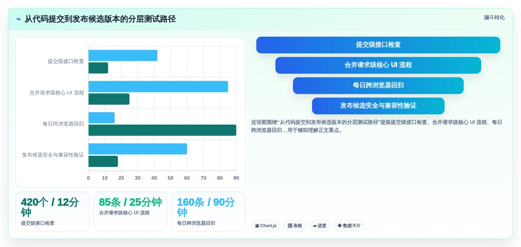Viewport: 521px width, 247px height.
Task: Click the 表格 tag chip
Action: coord(295,225)
